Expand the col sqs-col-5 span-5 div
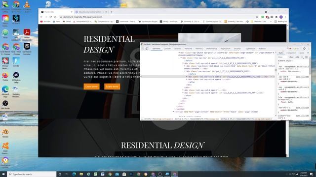The width and height of the screenshot is (316, 177). (183, 93)
